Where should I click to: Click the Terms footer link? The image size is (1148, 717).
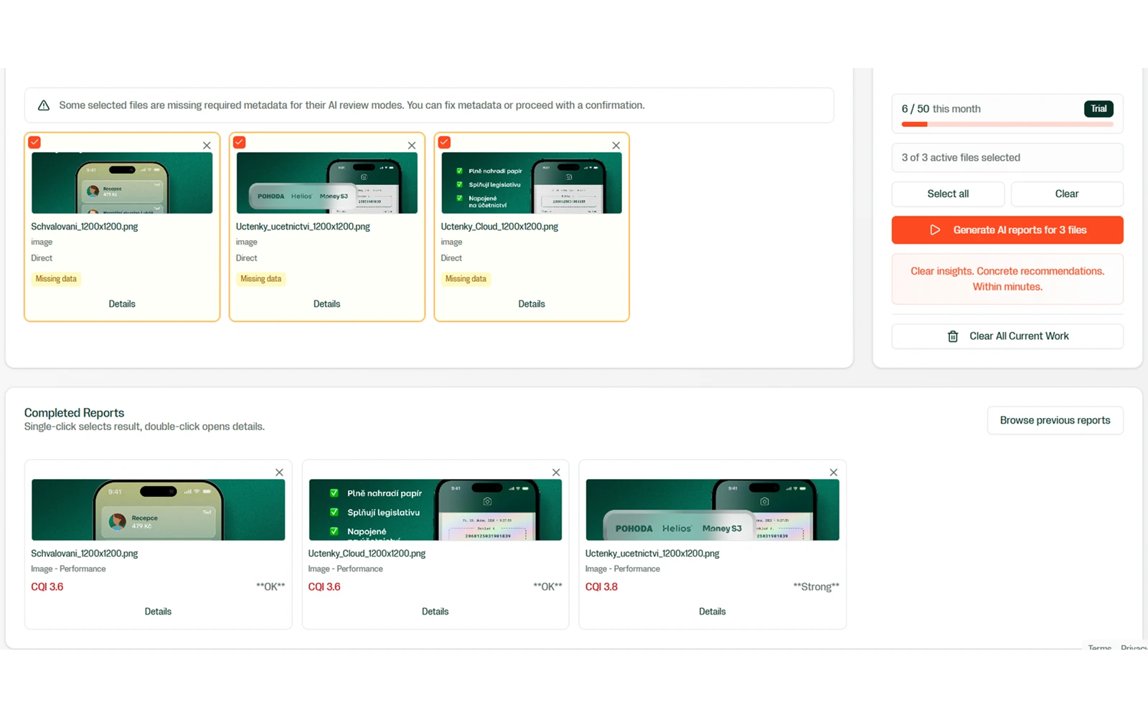pyautogui.click(x=1099, y=647)
